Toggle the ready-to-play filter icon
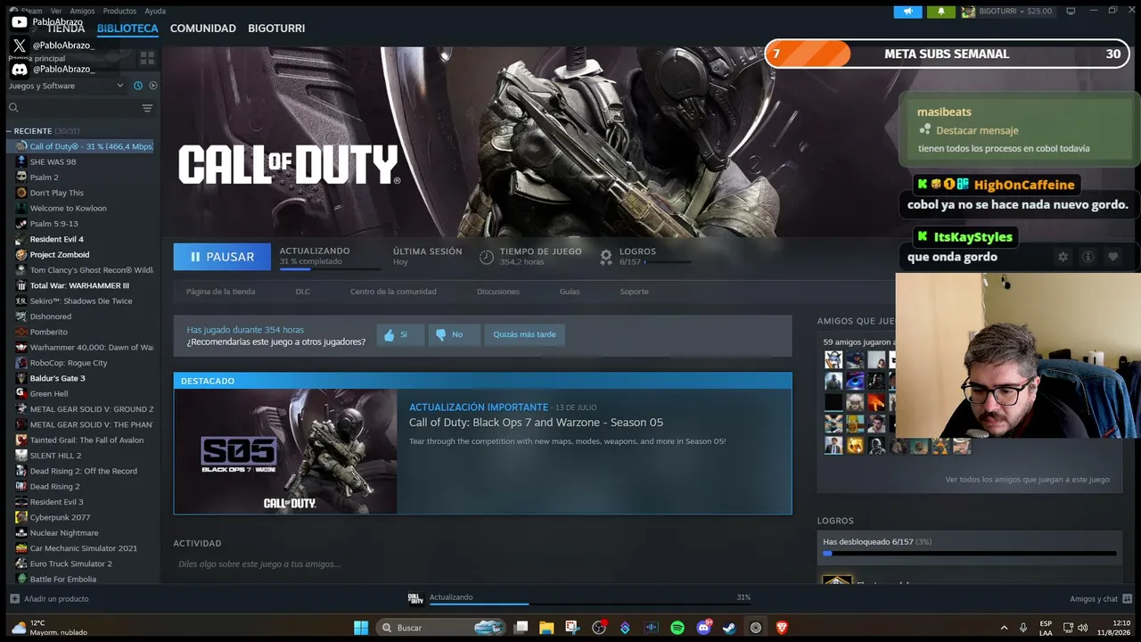 (152, 86)
